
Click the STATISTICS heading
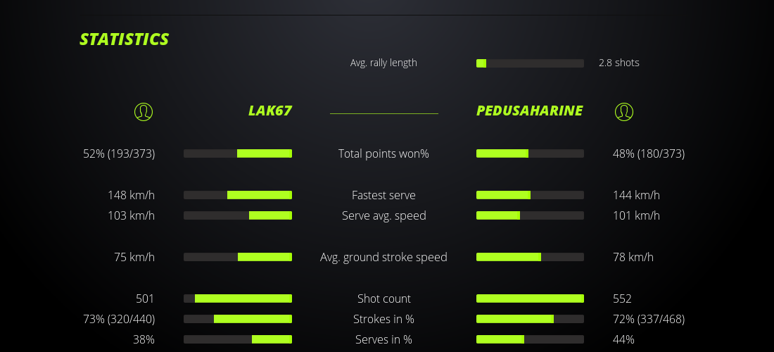(x=125, y=39)
